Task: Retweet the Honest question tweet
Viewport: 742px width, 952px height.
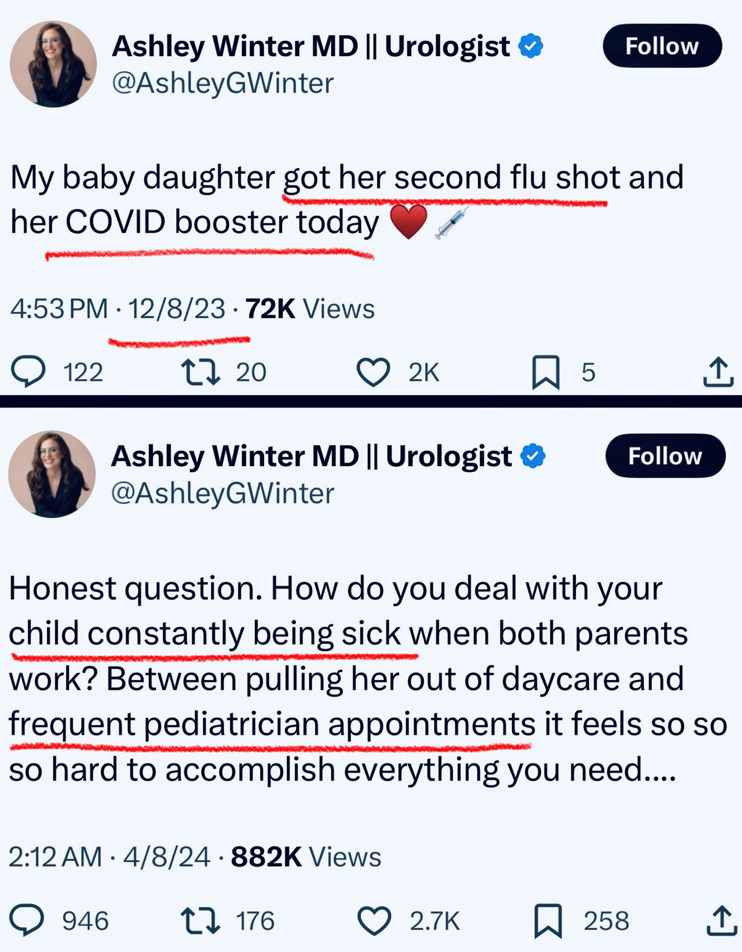Action: pos(200,920)
